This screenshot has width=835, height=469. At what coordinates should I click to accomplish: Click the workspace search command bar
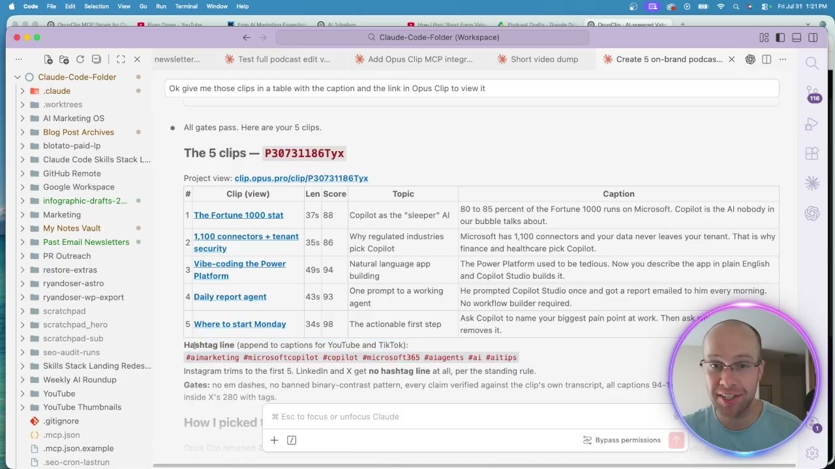click(432, 38)
